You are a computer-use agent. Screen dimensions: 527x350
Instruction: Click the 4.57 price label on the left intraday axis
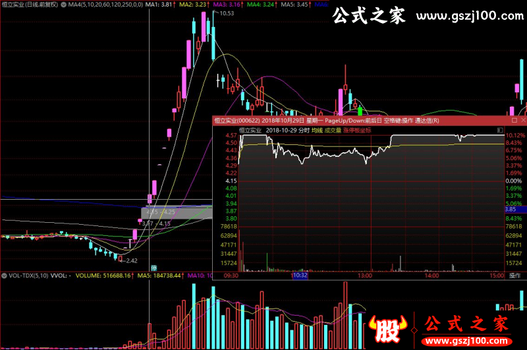(231, 136)
